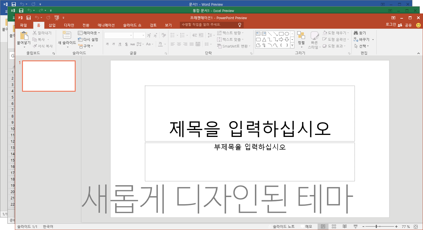Toggle Slide Notes (슬라이드 노트) pane
Image resolution: width=423 pixels, height=230 pixels.
tap(281, 227)
